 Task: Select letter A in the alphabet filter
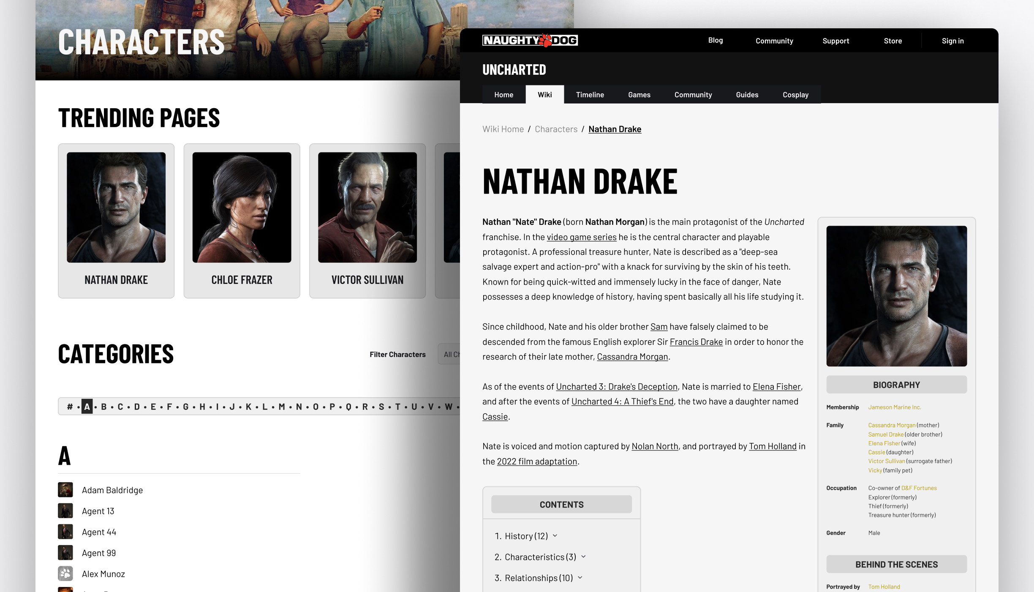87,406
